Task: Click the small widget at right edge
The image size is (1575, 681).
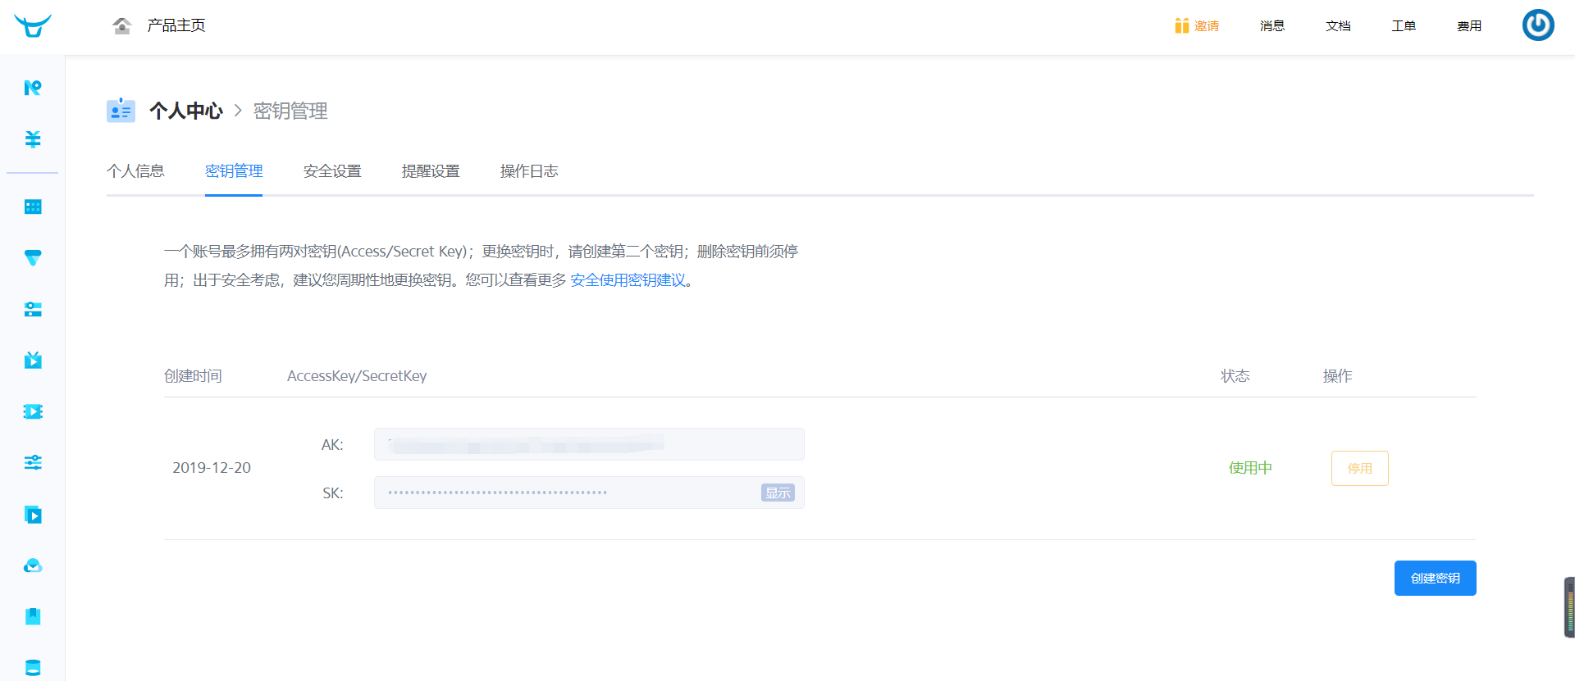Action: (1569, 607)
